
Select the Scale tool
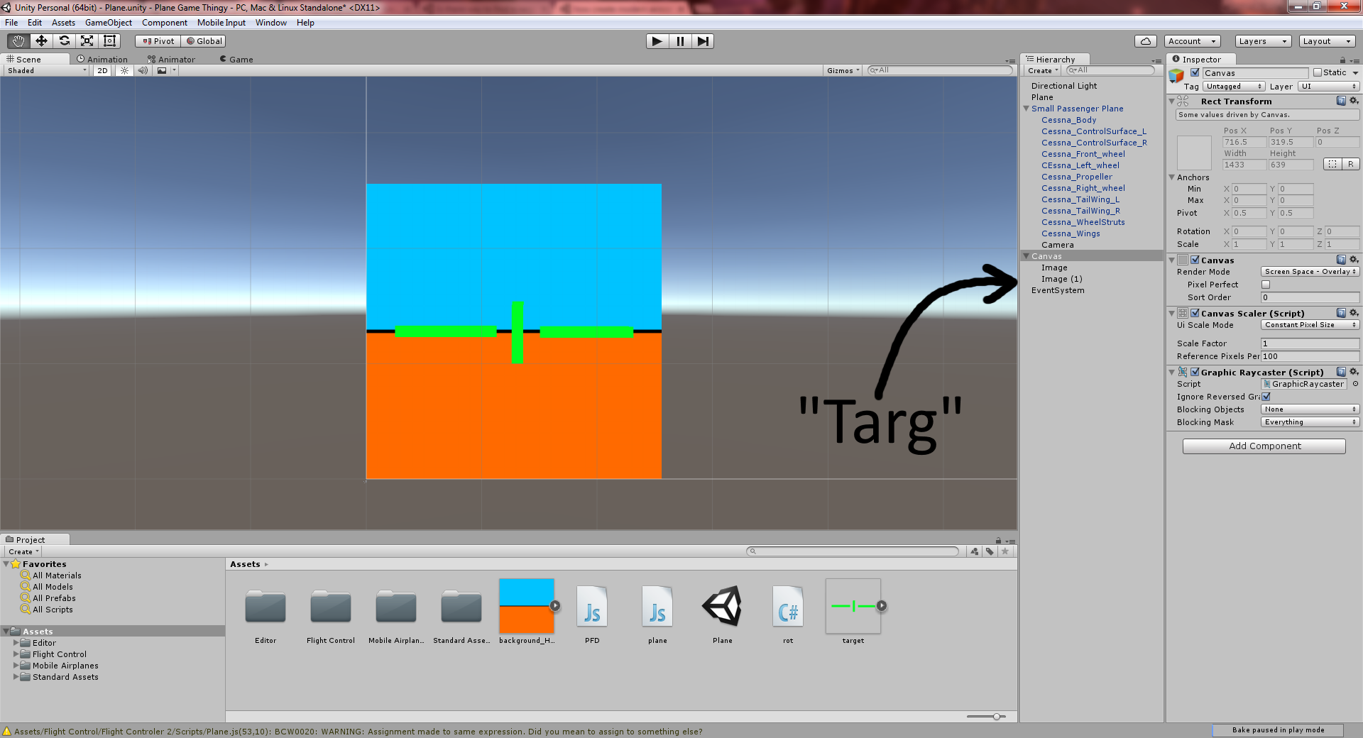pyautogui.click(x=87, y=41)
